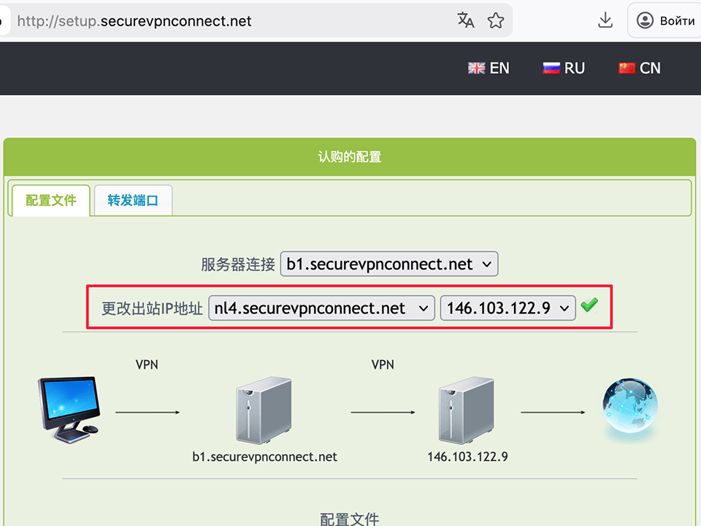The height and width of the screenshot is (526, 701).
Task: Switch to the 转发端口 tab
Action: 133,200
